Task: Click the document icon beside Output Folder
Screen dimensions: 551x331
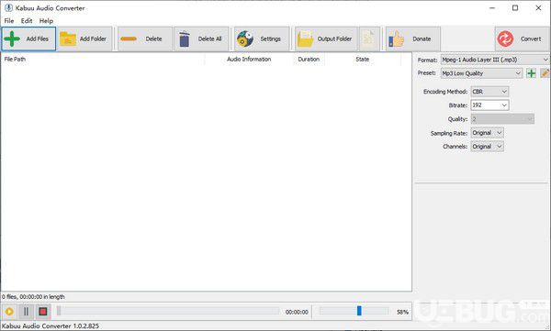Action: pos(369,39)
